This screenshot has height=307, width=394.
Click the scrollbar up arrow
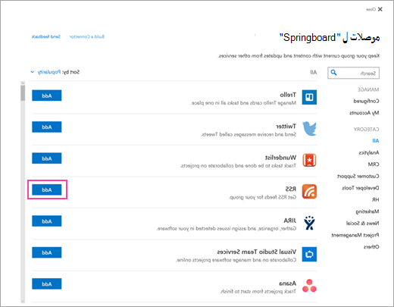pyautogui.click(x=23, y=83)
